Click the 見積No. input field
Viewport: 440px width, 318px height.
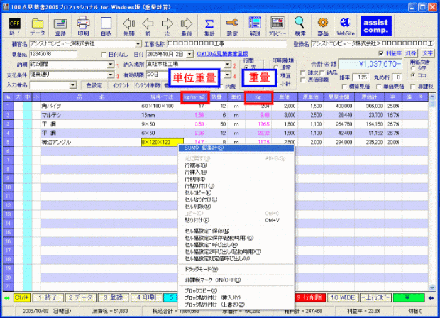[53, 54]
